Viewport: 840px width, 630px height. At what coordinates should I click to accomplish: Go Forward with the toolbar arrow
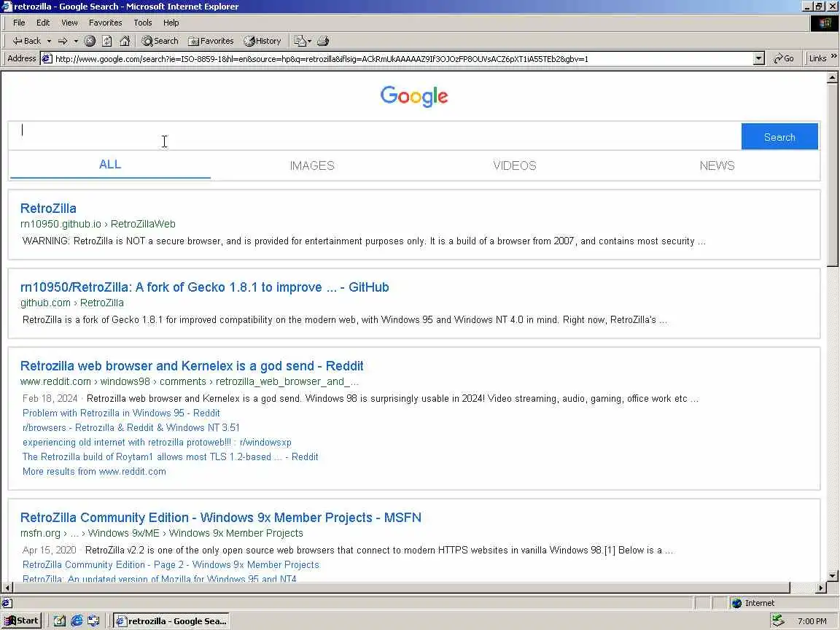[63, 41]
